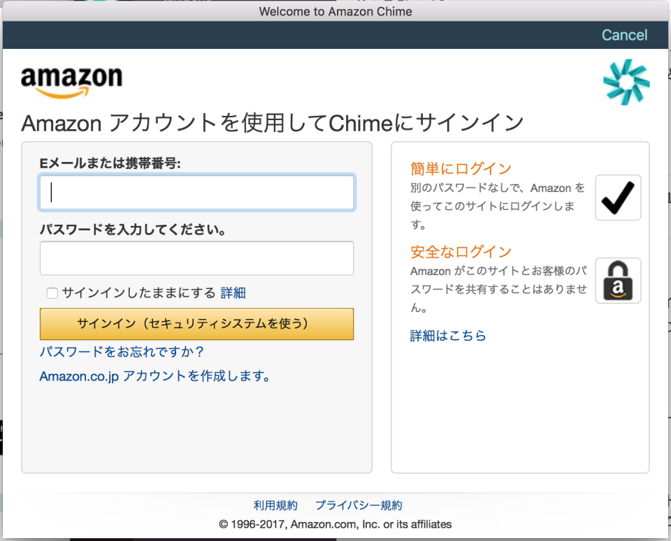Click the 安全なログイン orange heading
The height and width of the screenshot is (541, 671).
pos(461,251)
